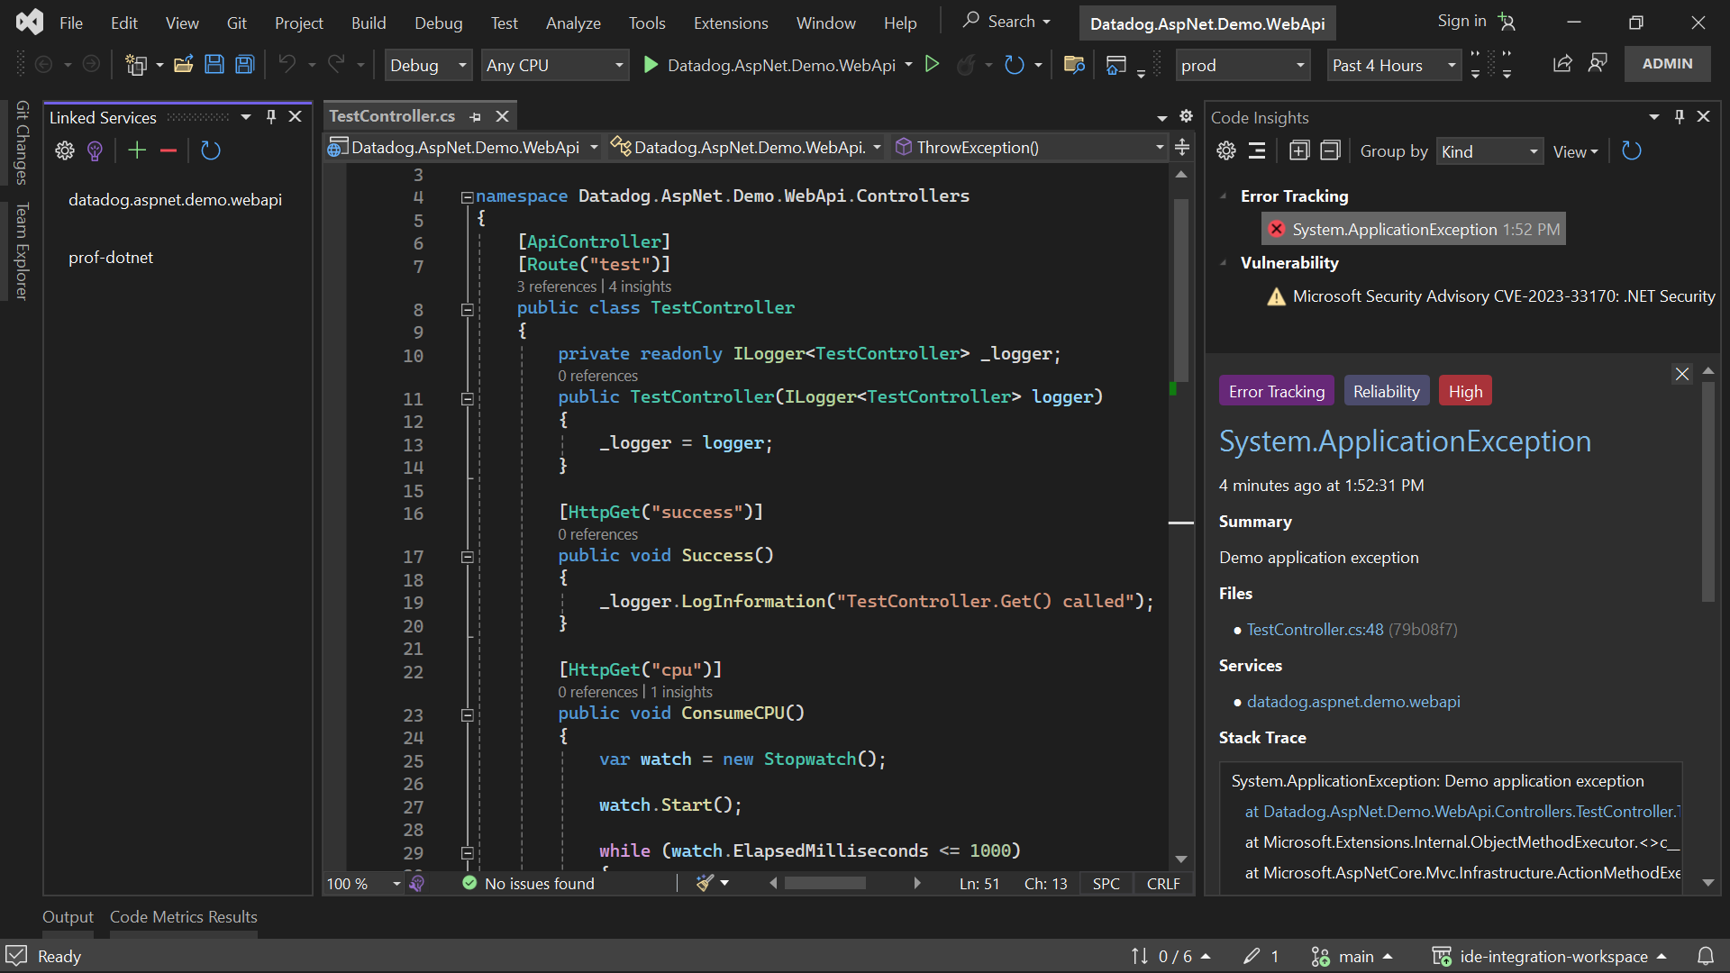Open the Git Changes side tab
This screenshot has width=1730, height=973.
[23, 142]
